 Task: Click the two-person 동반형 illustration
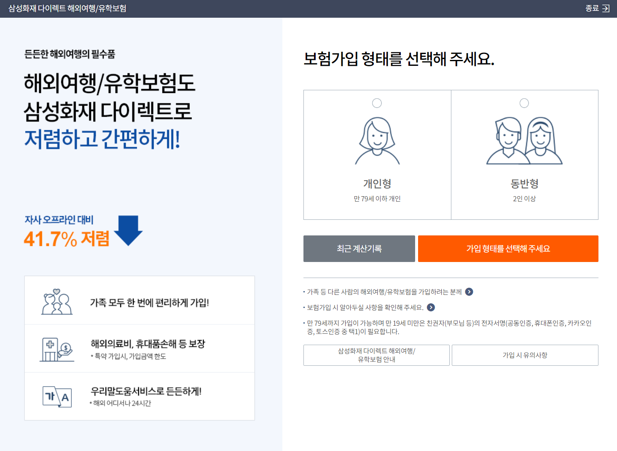(524, 140)
